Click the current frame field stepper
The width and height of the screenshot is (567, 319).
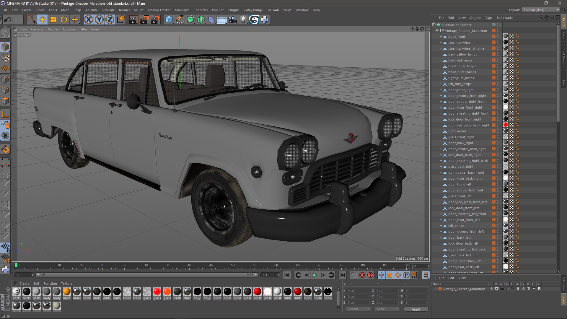click(x=428, y=266)
